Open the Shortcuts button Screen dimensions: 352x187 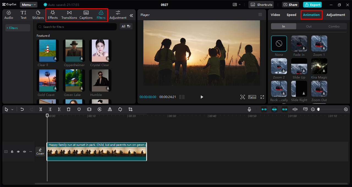pyautogui.click(x=261, y=5)
